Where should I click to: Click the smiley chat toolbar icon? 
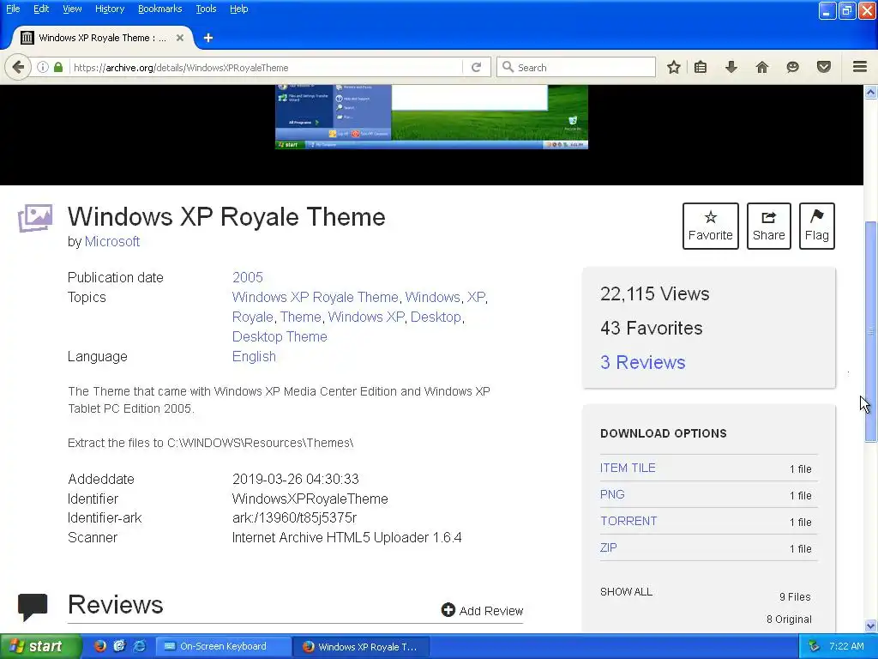pos(792,67)
